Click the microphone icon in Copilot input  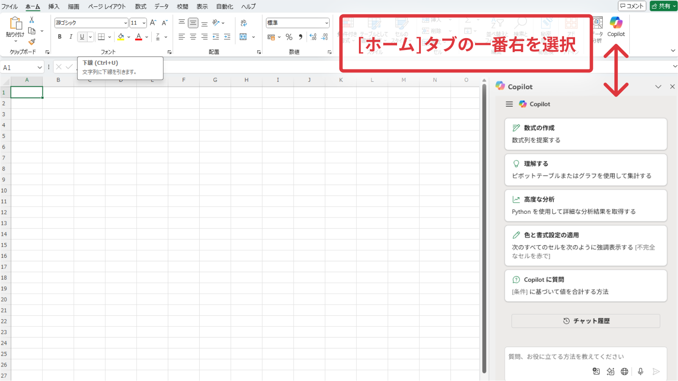[x=641, y=371]
